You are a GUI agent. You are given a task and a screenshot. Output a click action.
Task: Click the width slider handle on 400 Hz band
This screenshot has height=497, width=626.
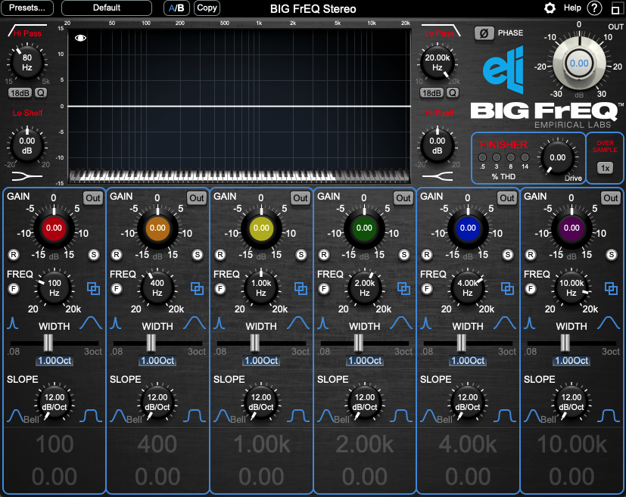point(151,343)
